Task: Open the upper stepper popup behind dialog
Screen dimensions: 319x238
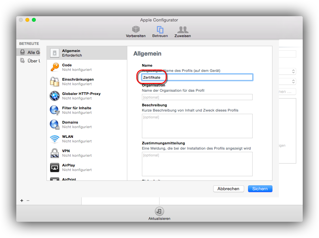Action: [x=293, y=71]
